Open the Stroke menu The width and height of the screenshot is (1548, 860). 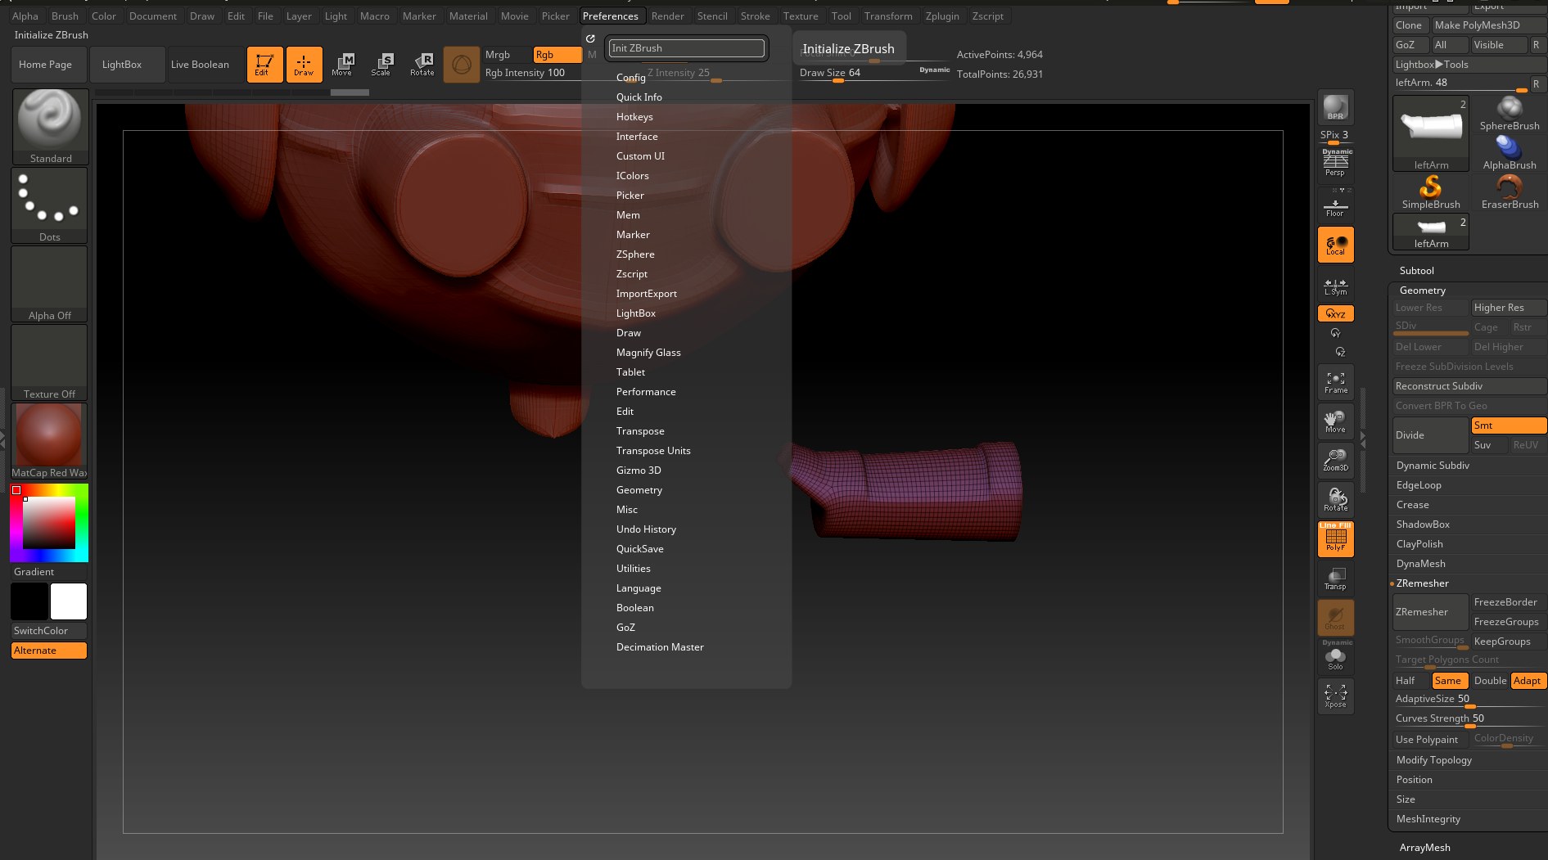755,16
